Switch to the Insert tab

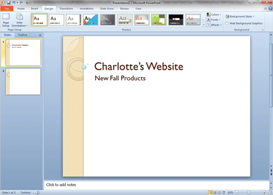tap(35, 8)
